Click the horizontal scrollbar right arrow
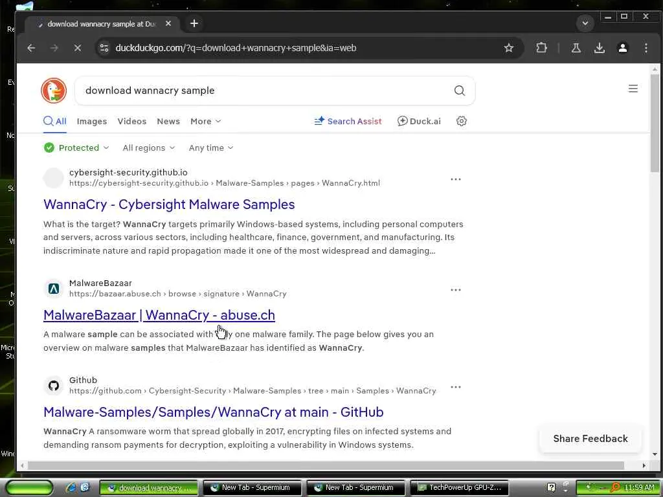Screen dimensions: 663x497 (644, 465)
